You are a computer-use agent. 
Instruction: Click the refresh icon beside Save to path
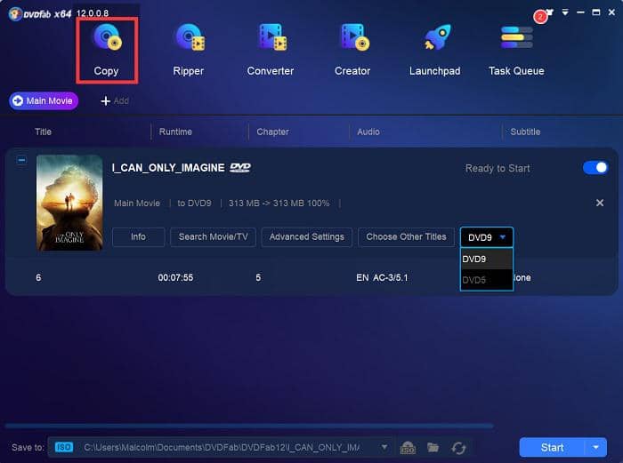point(459,447)
